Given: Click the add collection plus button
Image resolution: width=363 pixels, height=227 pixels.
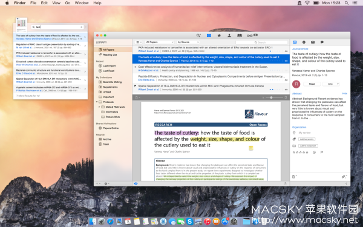Looking at the screenshot, I should (98, 183).
